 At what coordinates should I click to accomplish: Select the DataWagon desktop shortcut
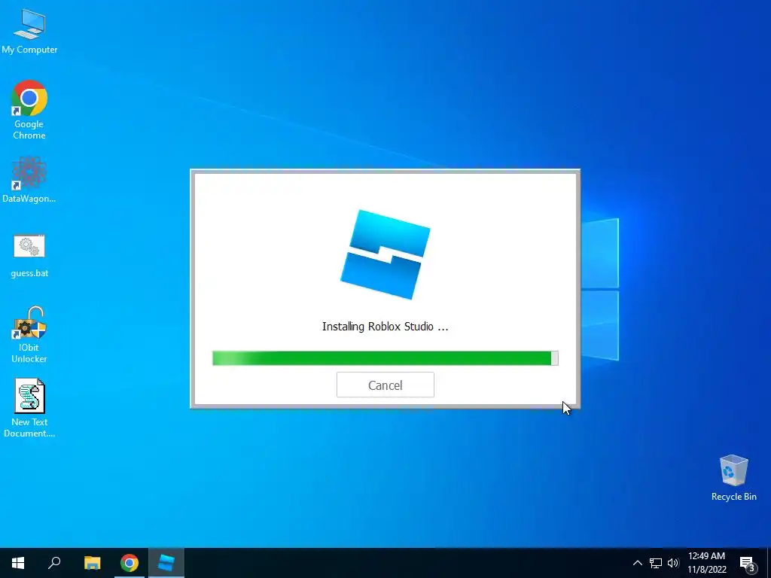point(29,180)
